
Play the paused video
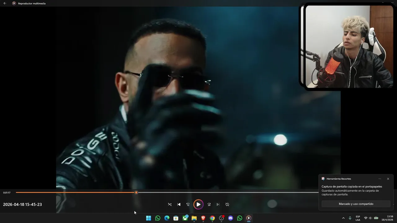[198, 204]
